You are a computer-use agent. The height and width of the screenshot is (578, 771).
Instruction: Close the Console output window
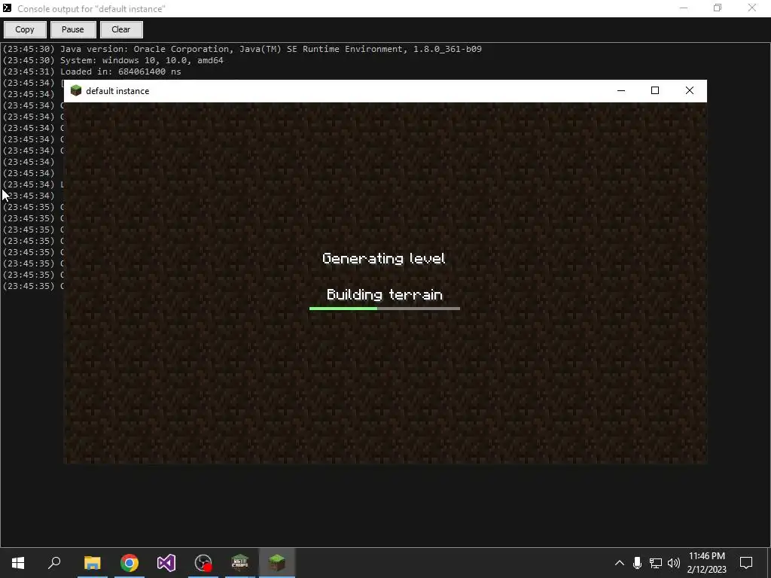[752, 8]
